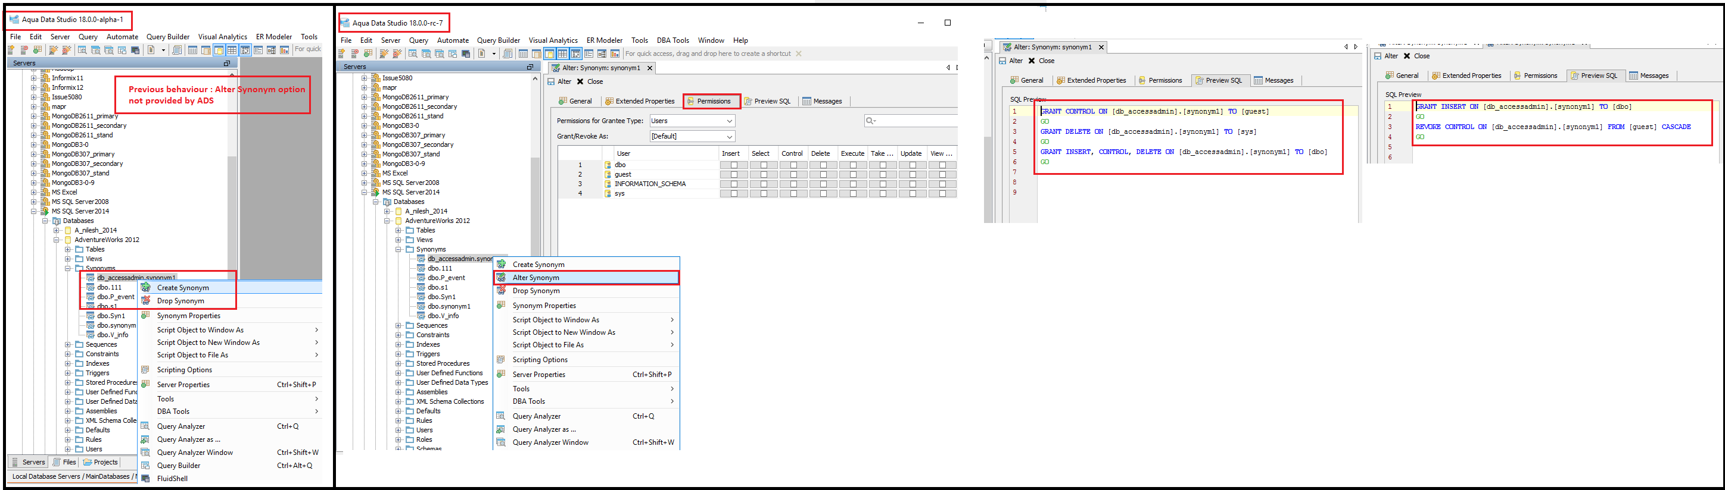This screenshot has height=490, width=1725.
Task: Click the dbo.Syn1 synonym icon in alpha-1 tree
Action: click(91, 316)
